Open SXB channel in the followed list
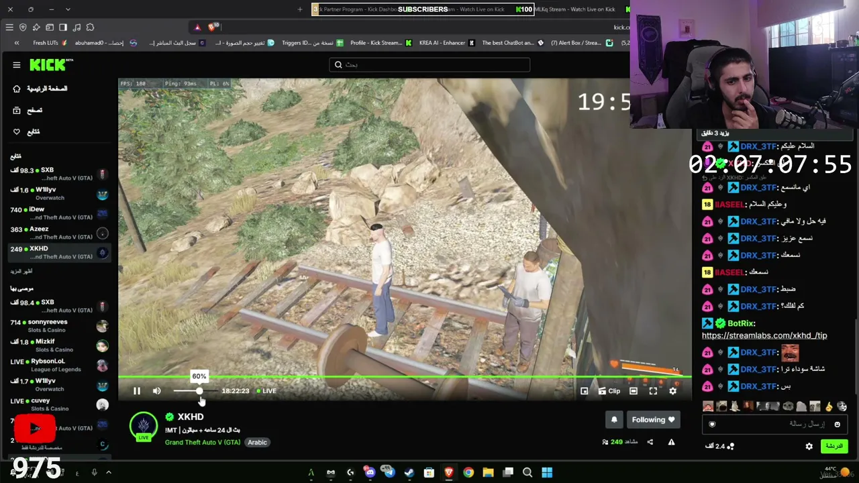Image resolution: width=859 pixels, height=483 pixels. pos(59,174)
